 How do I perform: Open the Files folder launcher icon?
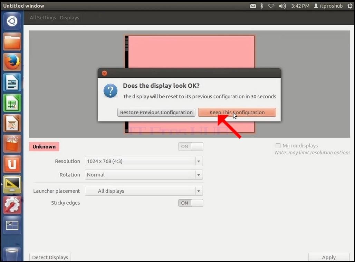12,42
